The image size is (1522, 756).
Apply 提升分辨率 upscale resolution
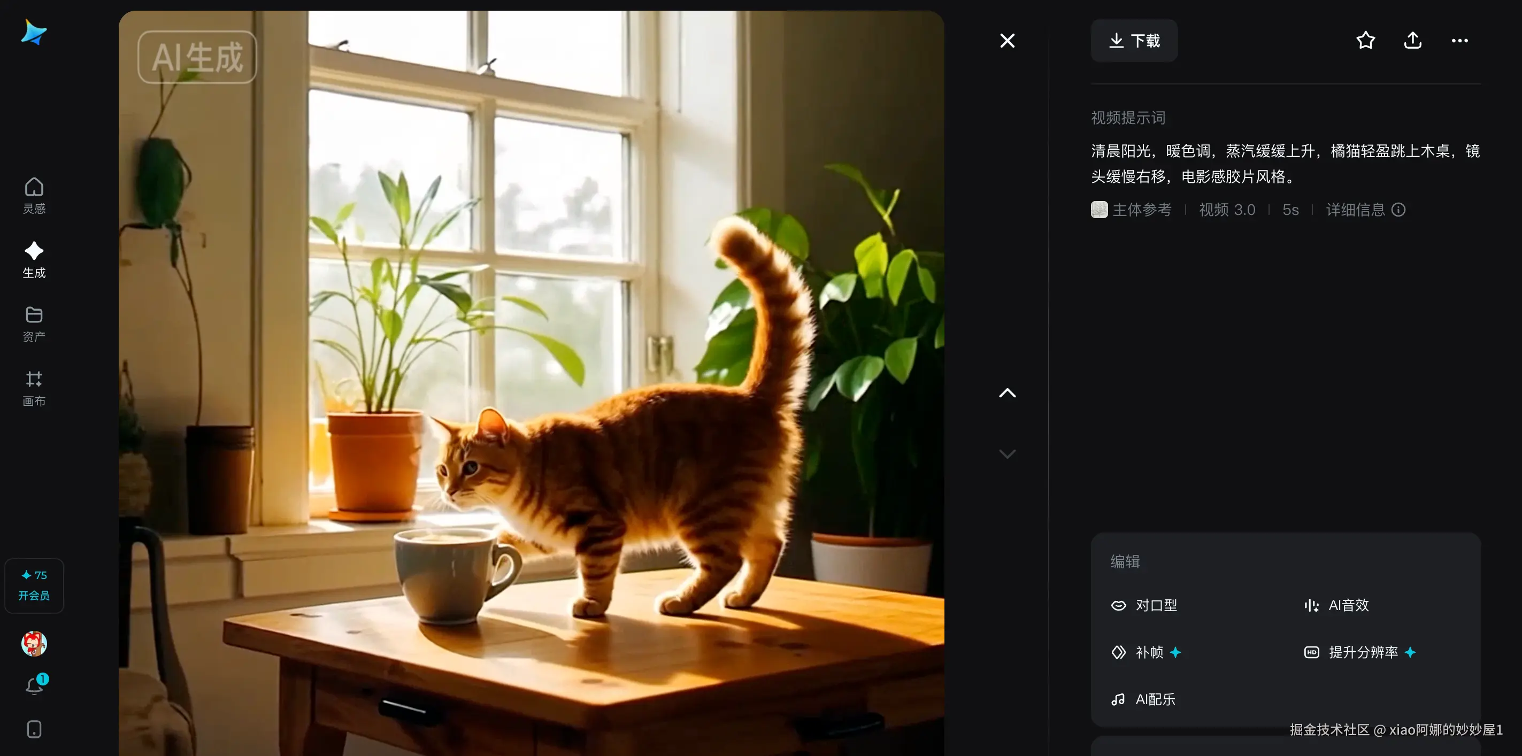coord(1359,652)
